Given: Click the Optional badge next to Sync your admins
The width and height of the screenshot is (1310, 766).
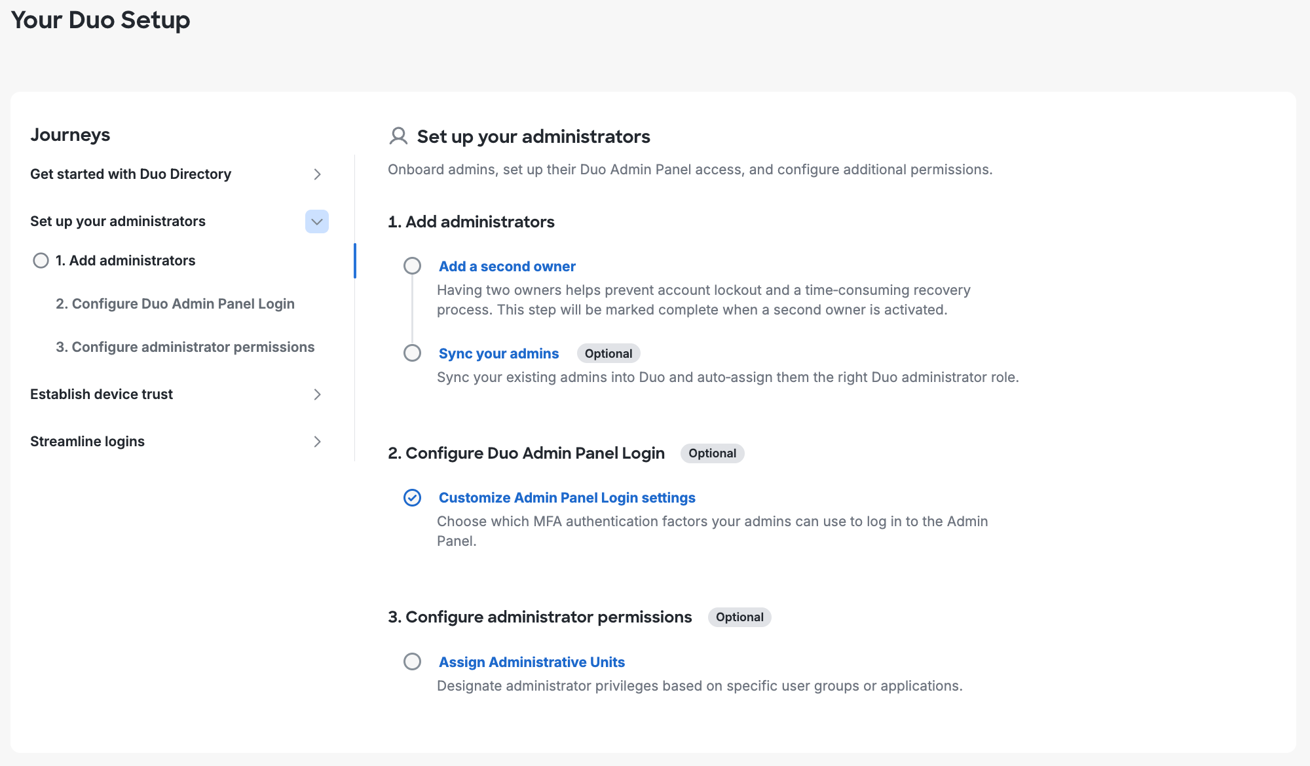Looking at the screenshot, I should (608, 353).
